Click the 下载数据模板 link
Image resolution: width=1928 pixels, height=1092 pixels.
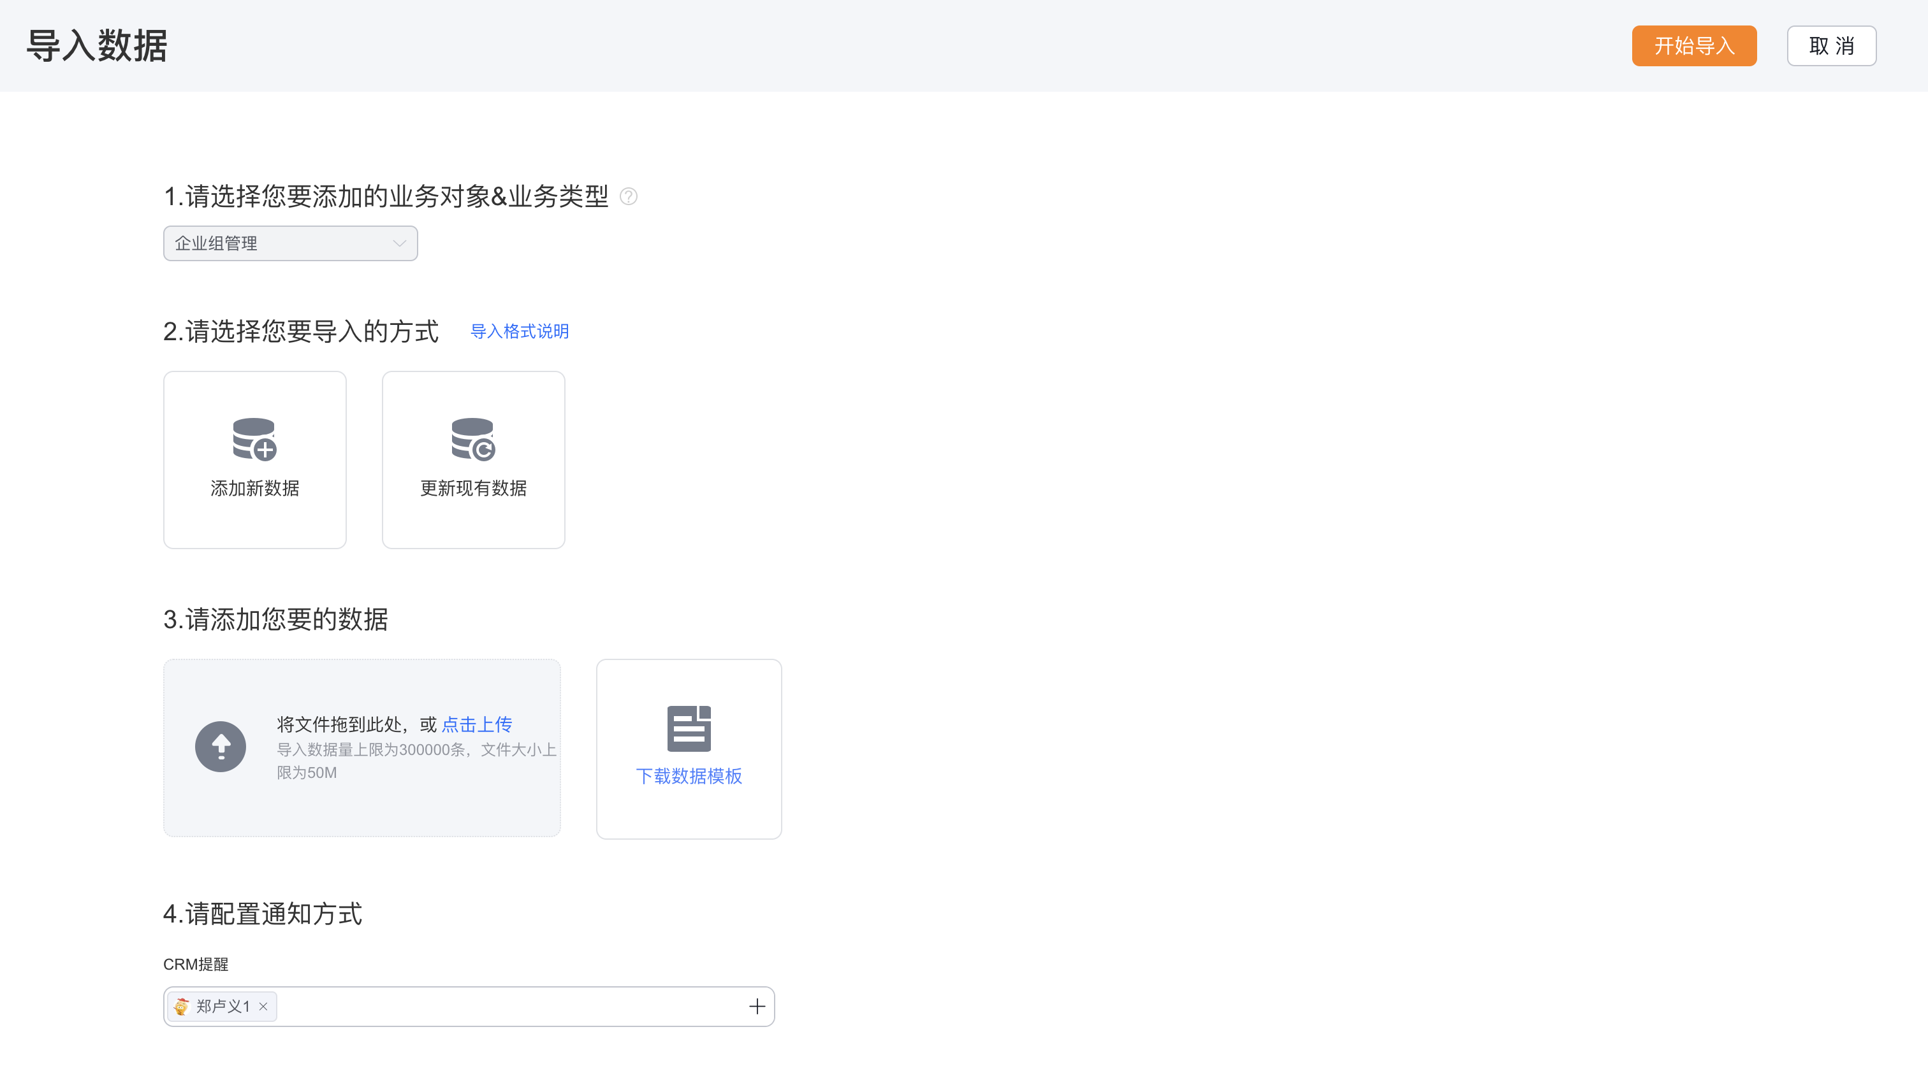[689, 776]
